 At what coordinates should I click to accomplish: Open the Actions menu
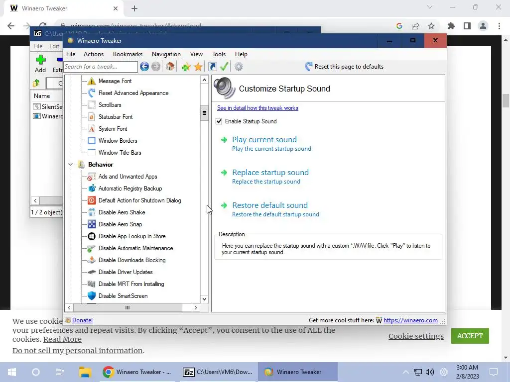tap(93, 54)
